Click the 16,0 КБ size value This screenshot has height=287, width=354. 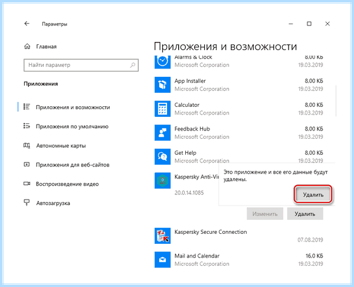click(x=314, y=256)
